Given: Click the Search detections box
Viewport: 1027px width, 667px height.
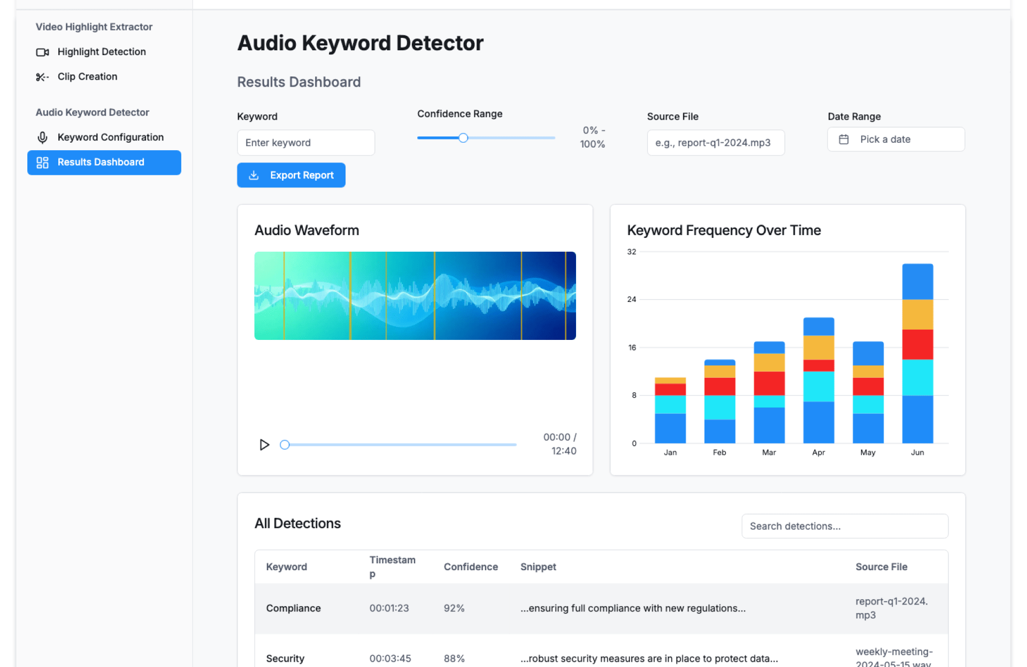Looking at the screenshot, I should (x=844, y=526).
